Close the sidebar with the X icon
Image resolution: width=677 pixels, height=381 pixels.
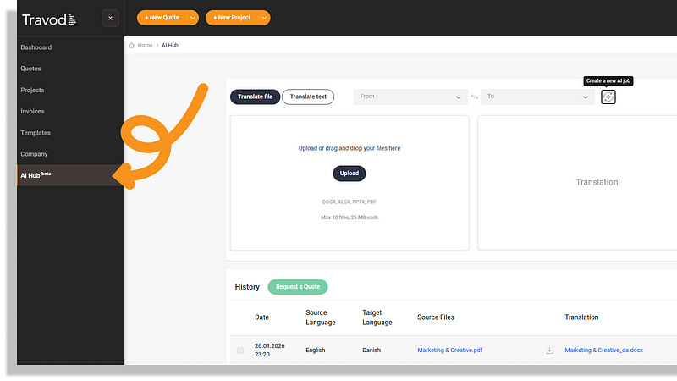(110, 18)
